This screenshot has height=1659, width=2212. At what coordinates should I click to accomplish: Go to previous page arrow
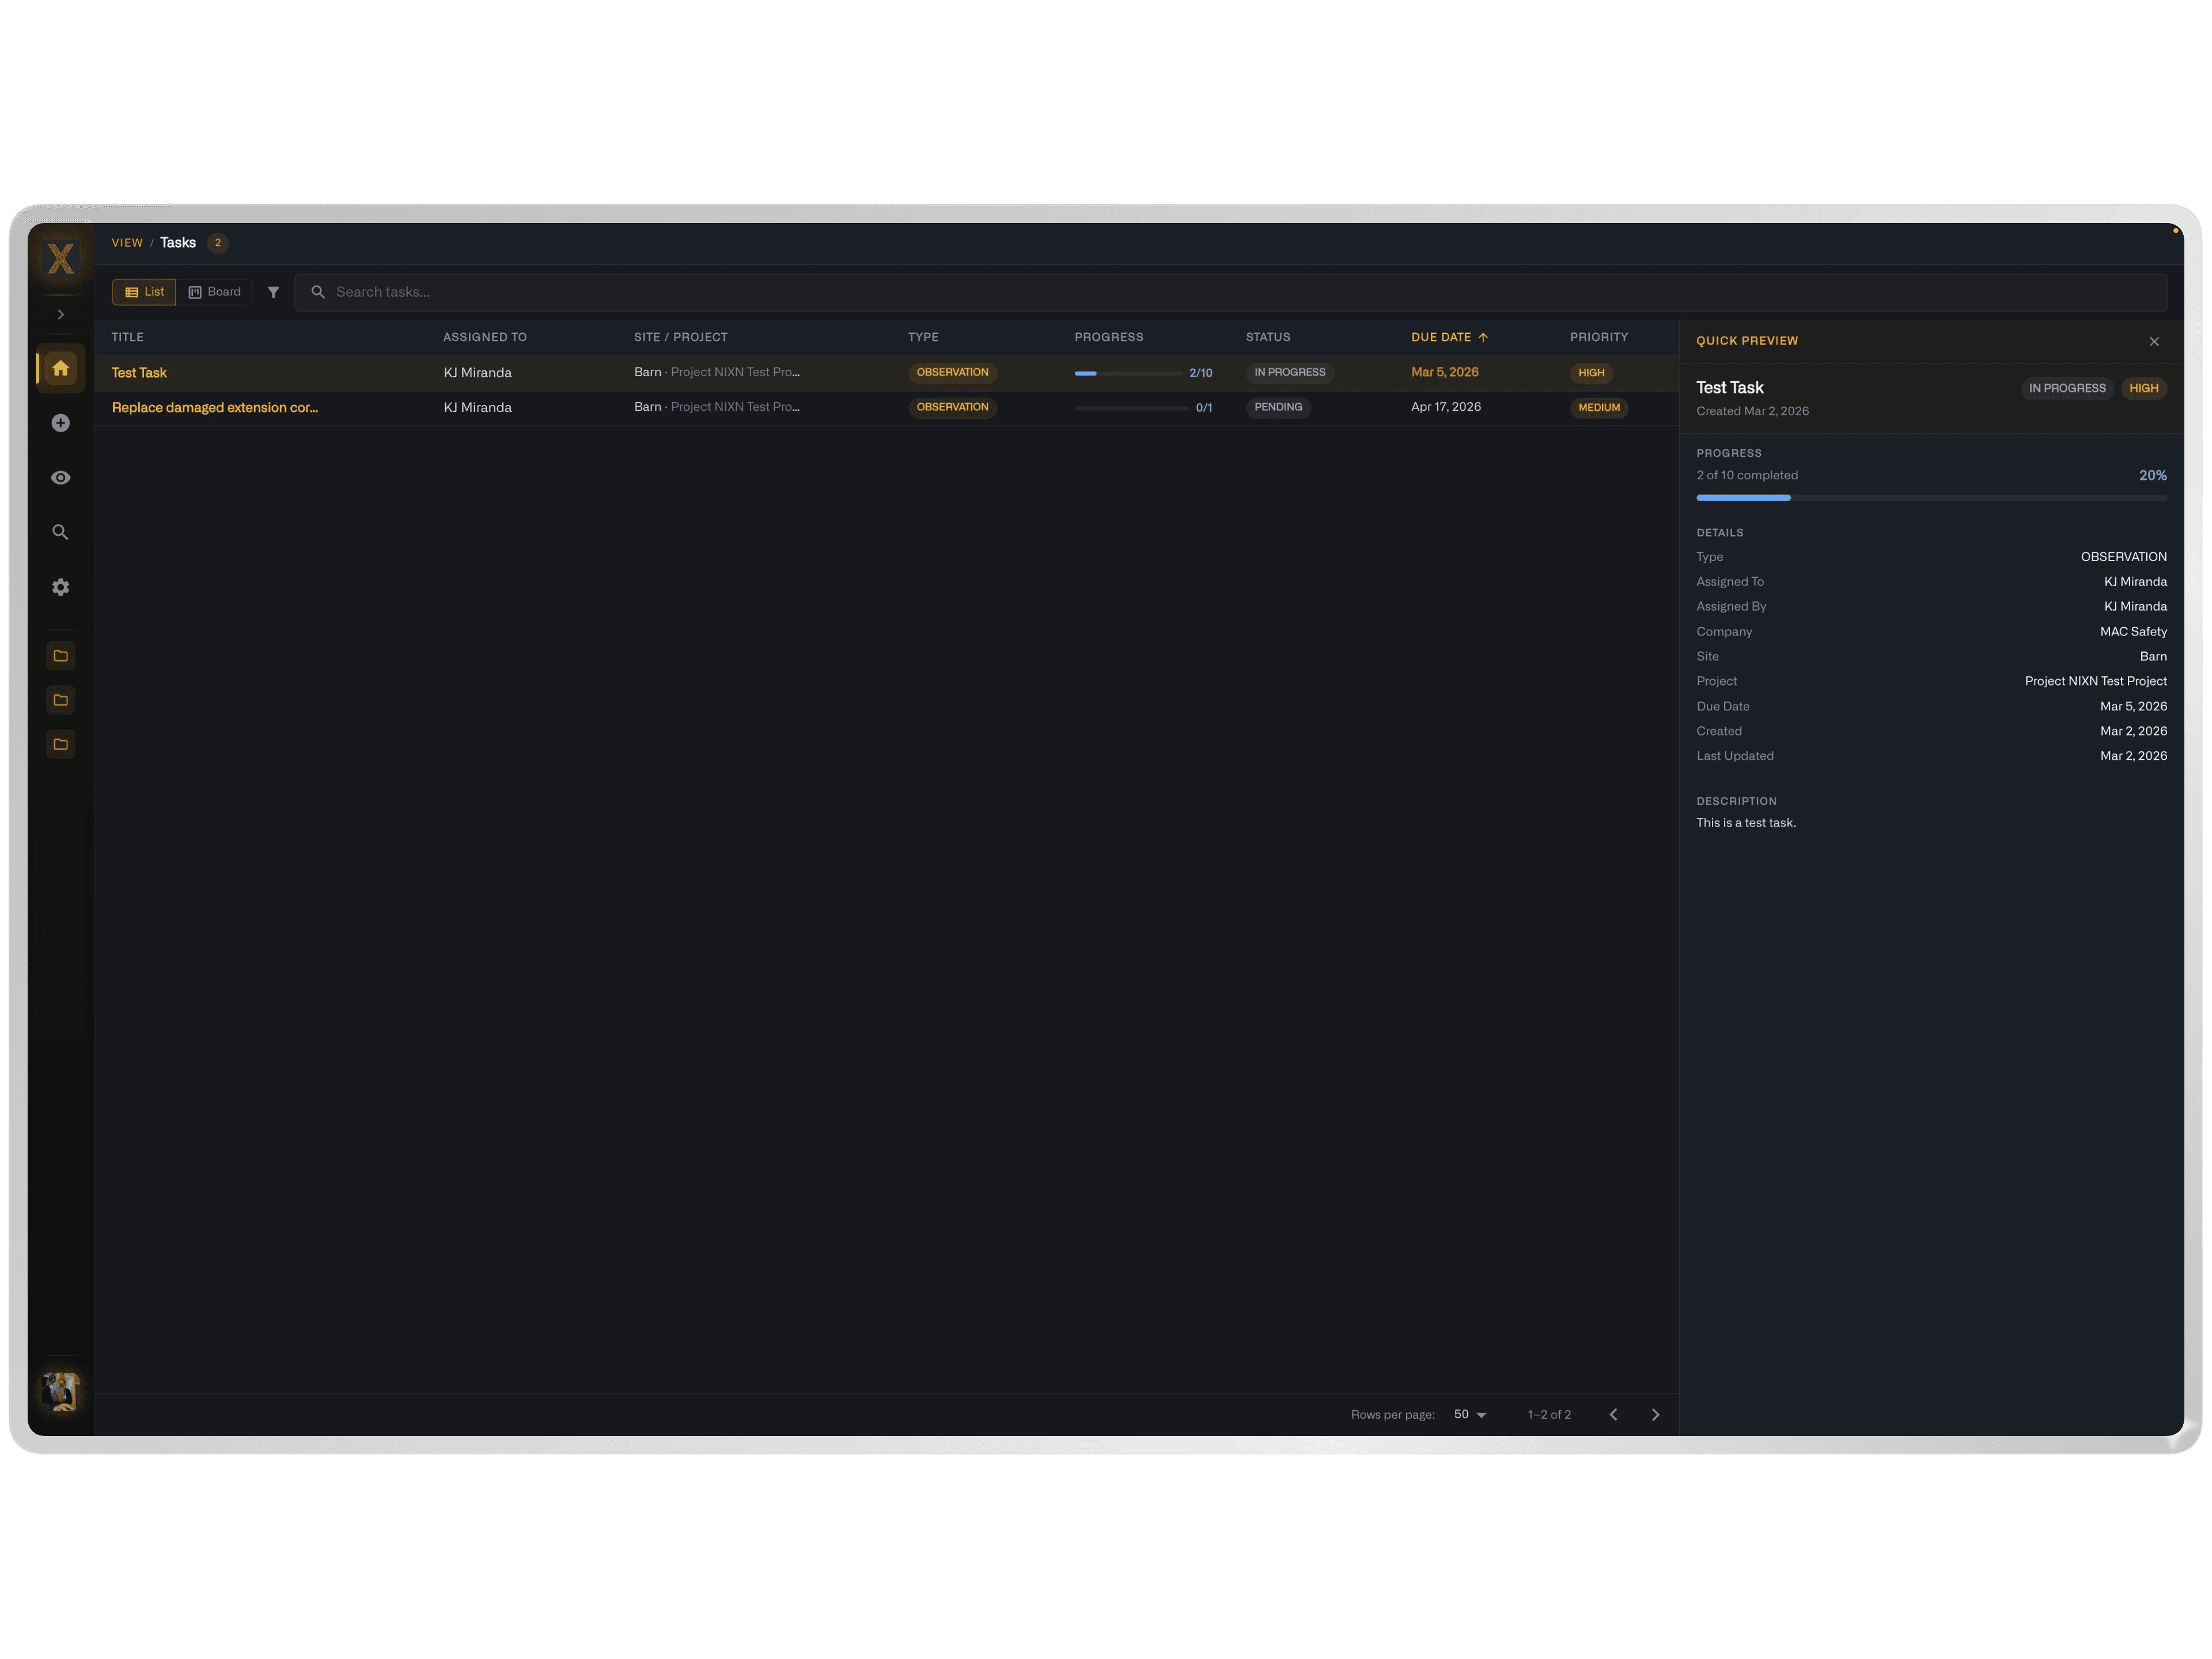coord(1613,1414)
